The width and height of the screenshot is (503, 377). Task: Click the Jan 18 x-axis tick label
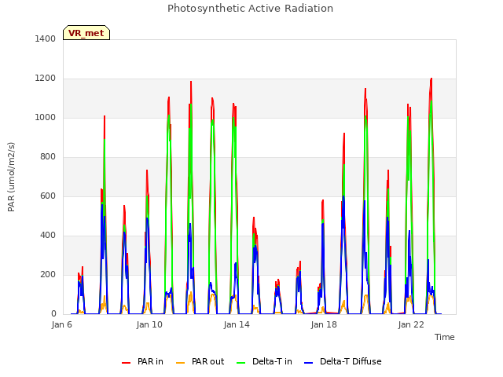[324, 324]
